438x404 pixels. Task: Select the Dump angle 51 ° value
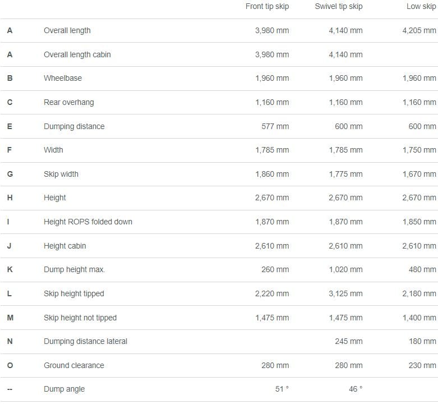(x=282, y=389)
